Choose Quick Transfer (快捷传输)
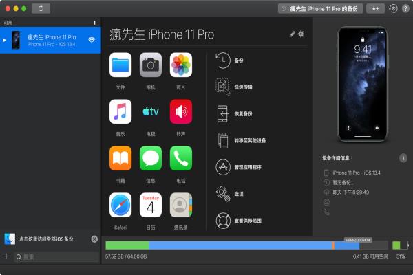Screen dimensions: 413x275 pos(234,87)
